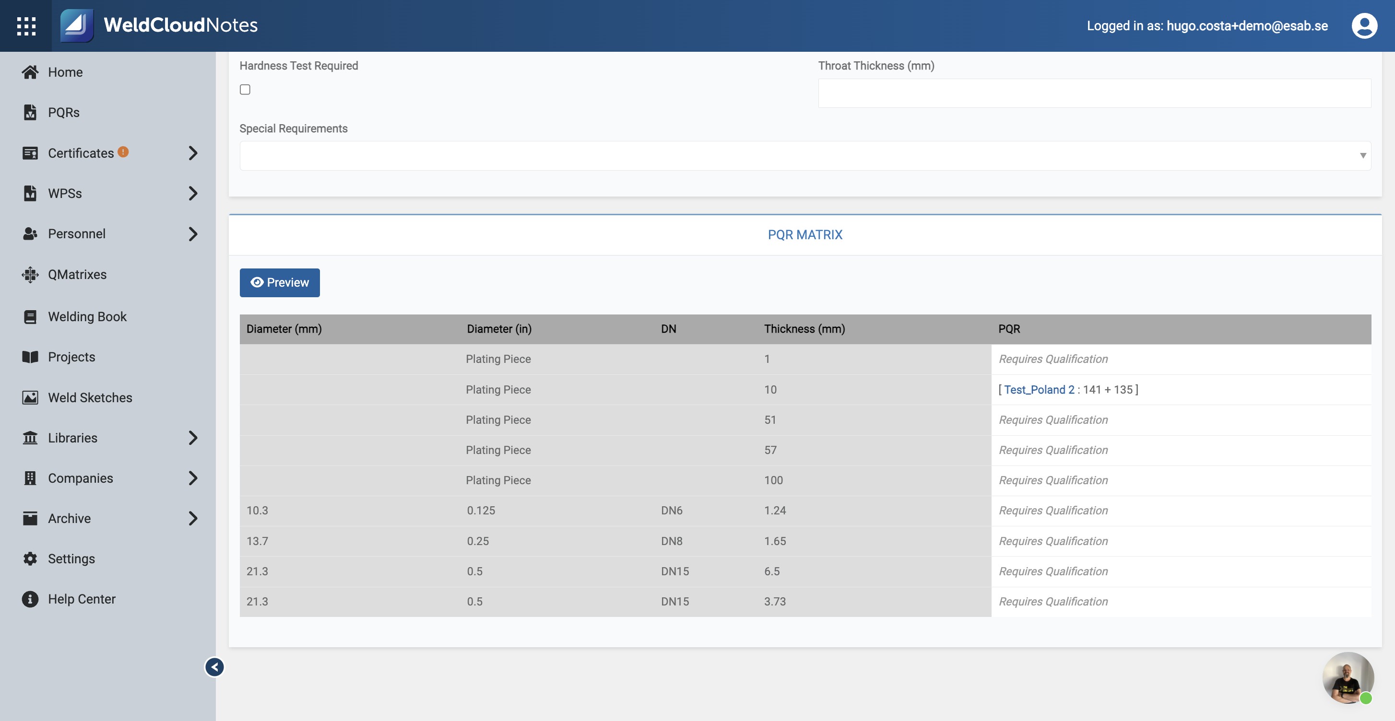The height and width of the screenshot is (721, 1395).
Task: Click the 13.7 diameter cell
Action: [257, 541]
